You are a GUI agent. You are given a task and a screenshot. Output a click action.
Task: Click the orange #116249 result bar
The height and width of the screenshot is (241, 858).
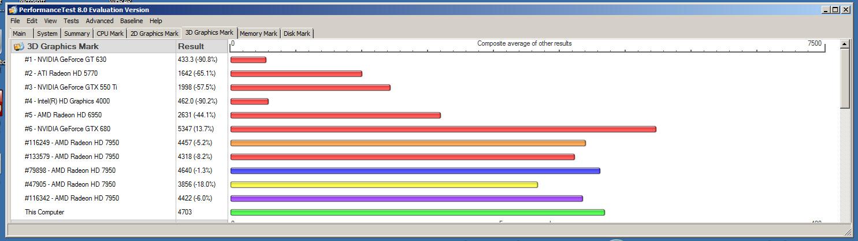pos(408,143)
